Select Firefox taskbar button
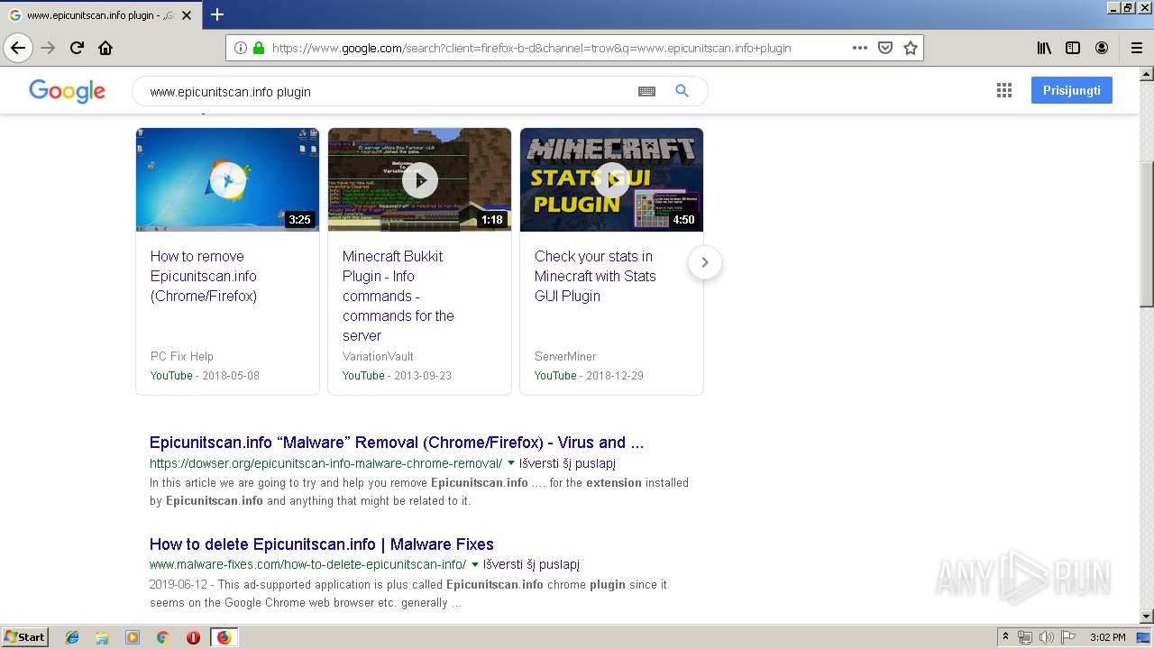The height and width of the screenshot is (649, 1154). pos(224,637)
